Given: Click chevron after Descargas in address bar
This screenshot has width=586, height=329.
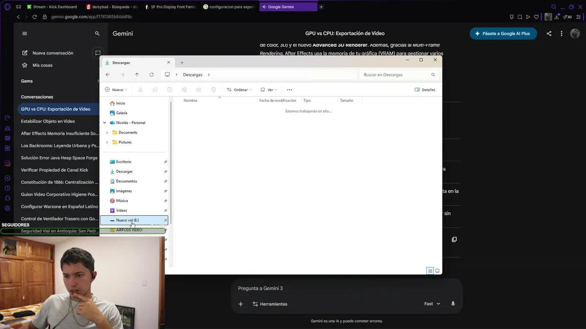Looking at the screenshot, I should pyautogui.click(x=209, y=74).
